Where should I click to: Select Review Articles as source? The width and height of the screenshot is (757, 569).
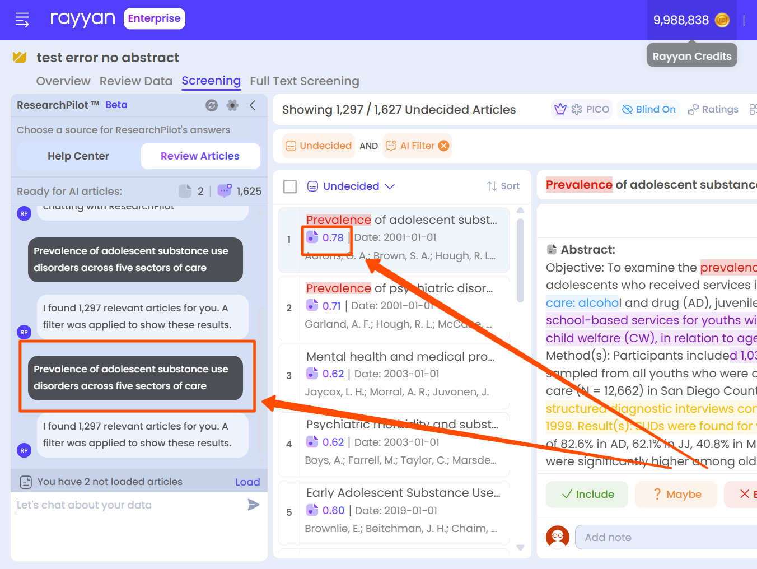(200, 156)
